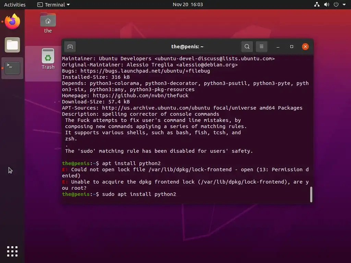The width and height of the screenshot is (351, 263).
Task: Click the 'sudo' matching rule disabled line
Action: [159, 151]
